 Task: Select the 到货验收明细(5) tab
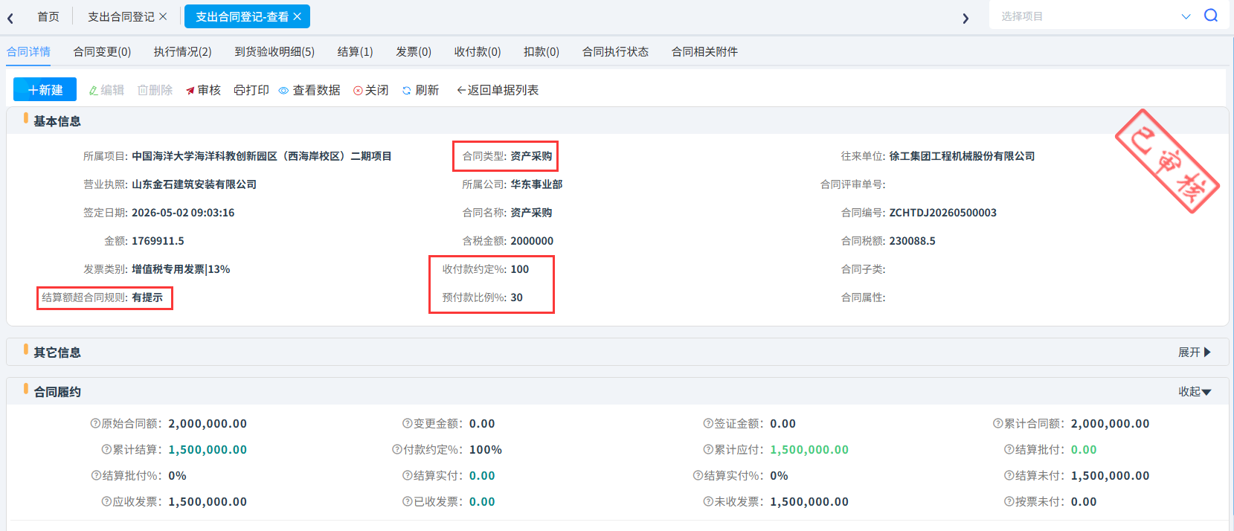[x=274, y=51]
